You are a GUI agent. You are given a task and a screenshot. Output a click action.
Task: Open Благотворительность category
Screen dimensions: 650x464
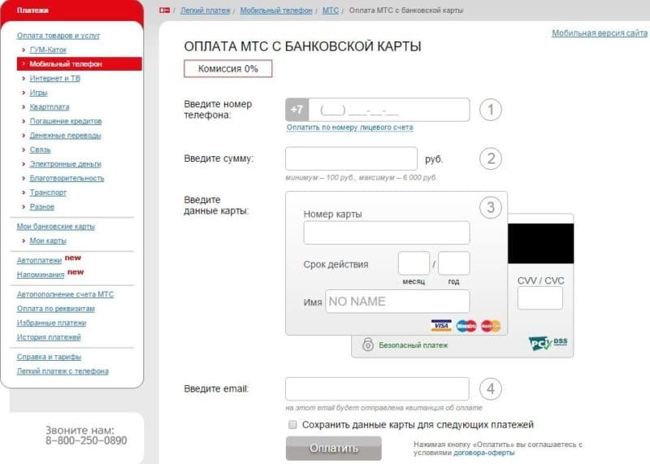67,178
